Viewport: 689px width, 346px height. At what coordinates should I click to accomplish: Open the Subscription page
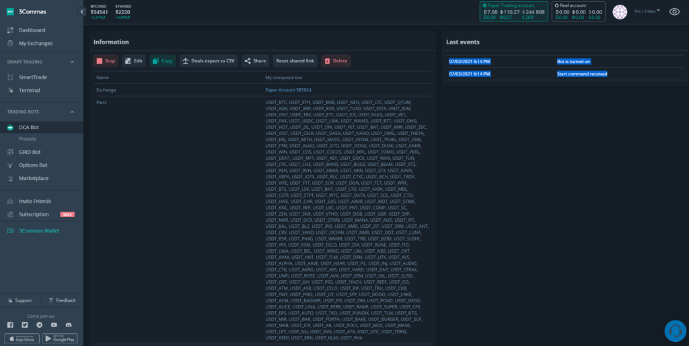(x=34, y=214)
